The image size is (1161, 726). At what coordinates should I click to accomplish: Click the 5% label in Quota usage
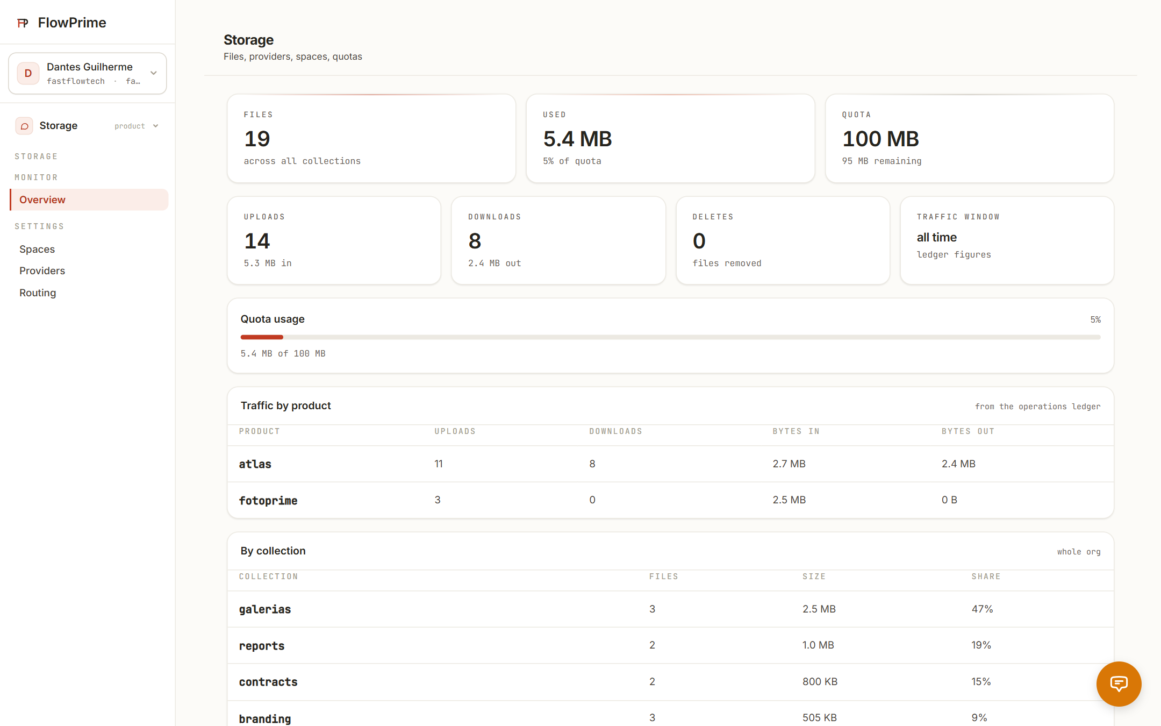pyautogui.click(x=1095, y=319)
